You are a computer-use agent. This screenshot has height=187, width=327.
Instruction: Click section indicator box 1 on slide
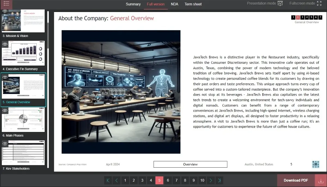click(293, 17)
